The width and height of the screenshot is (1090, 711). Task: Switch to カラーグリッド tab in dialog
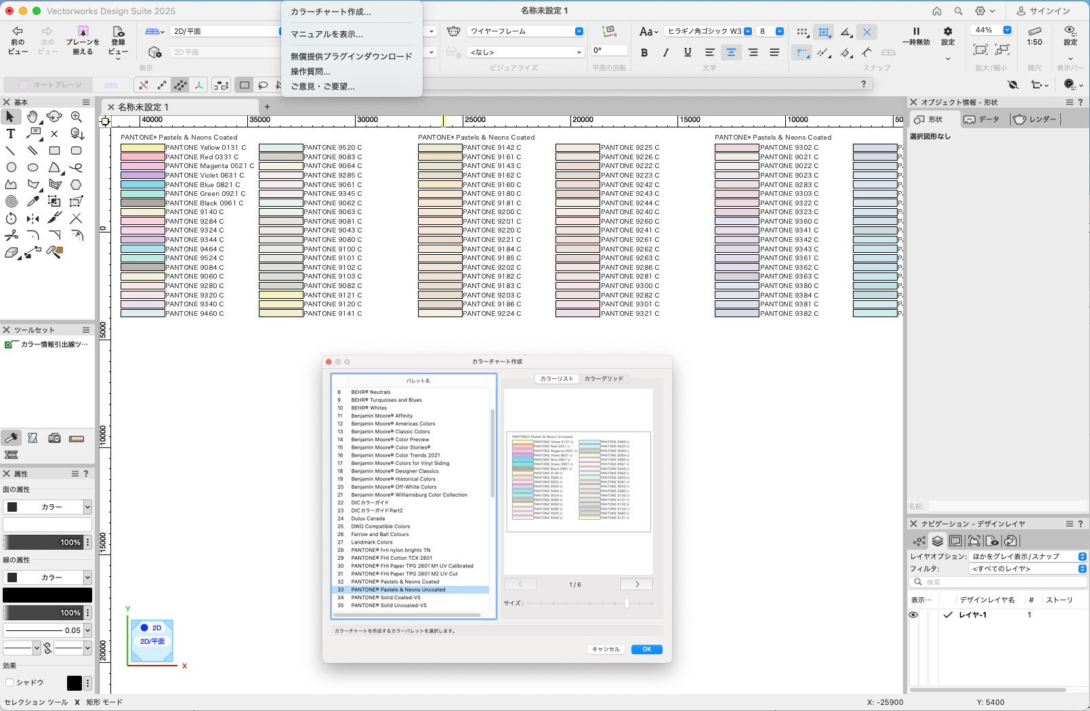coord(604,379)
